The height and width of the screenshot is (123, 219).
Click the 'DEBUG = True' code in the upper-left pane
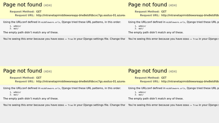(x=65, y=39)
